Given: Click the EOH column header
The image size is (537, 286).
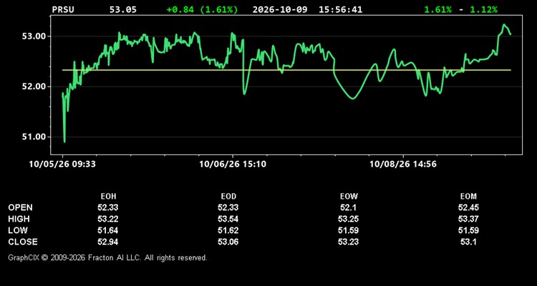Looking at the screenshot, I should [x=108, y=197].
